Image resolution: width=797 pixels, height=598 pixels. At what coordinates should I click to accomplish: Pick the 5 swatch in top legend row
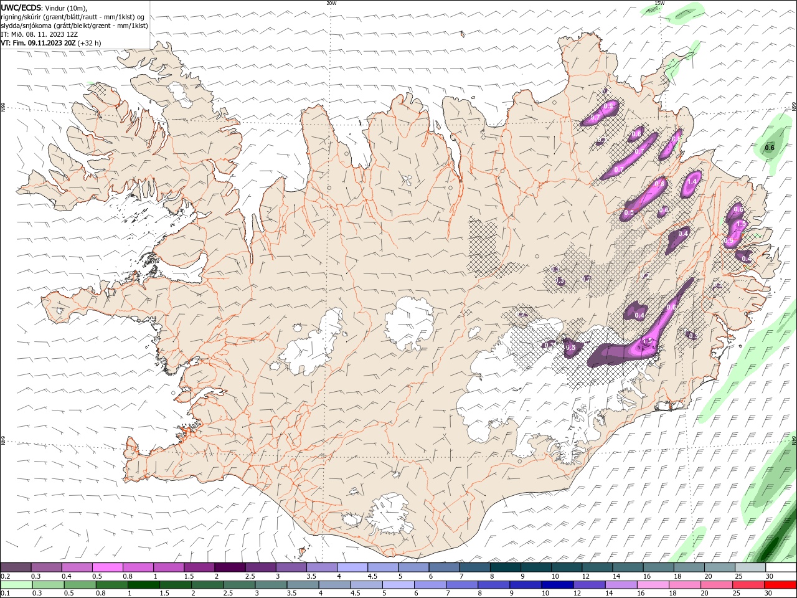(x=413, y=567)
